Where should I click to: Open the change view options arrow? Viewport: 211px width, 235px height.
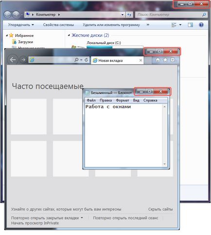[x=180, y=25]
